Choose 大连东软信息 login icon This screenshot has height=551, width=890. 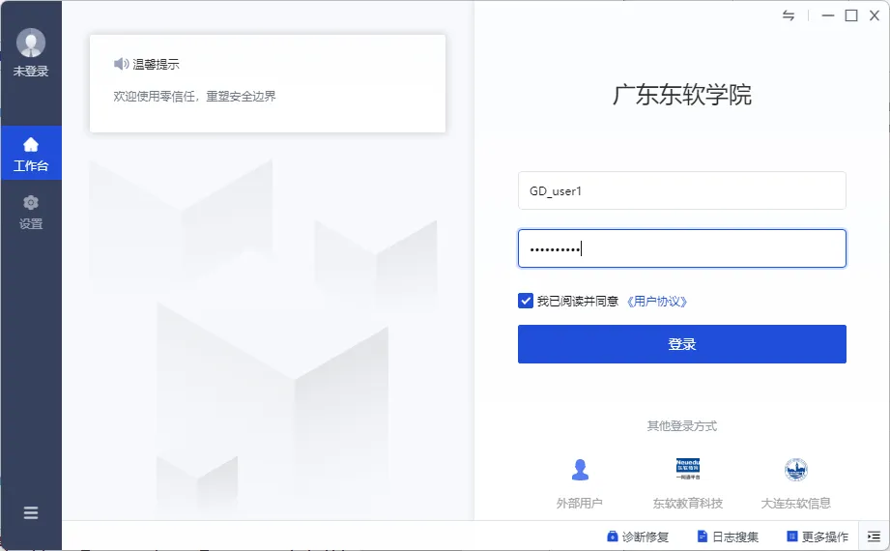795,470
